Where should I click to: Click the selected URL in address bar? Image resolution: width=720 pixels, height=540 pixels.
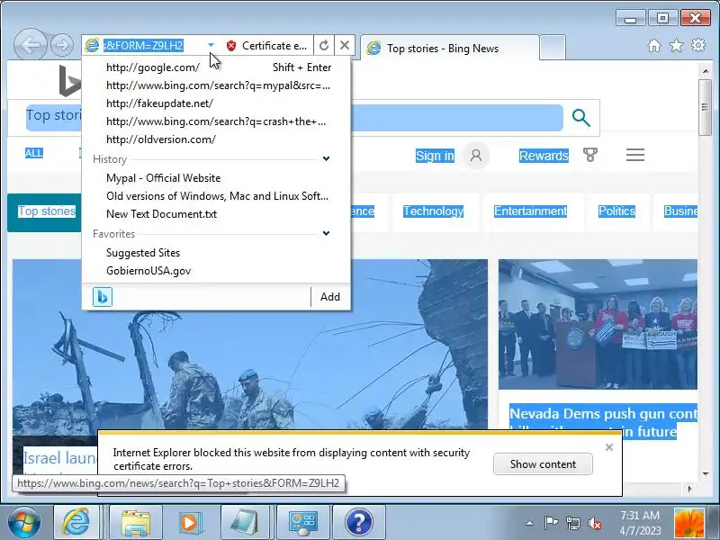coord(143,46)
